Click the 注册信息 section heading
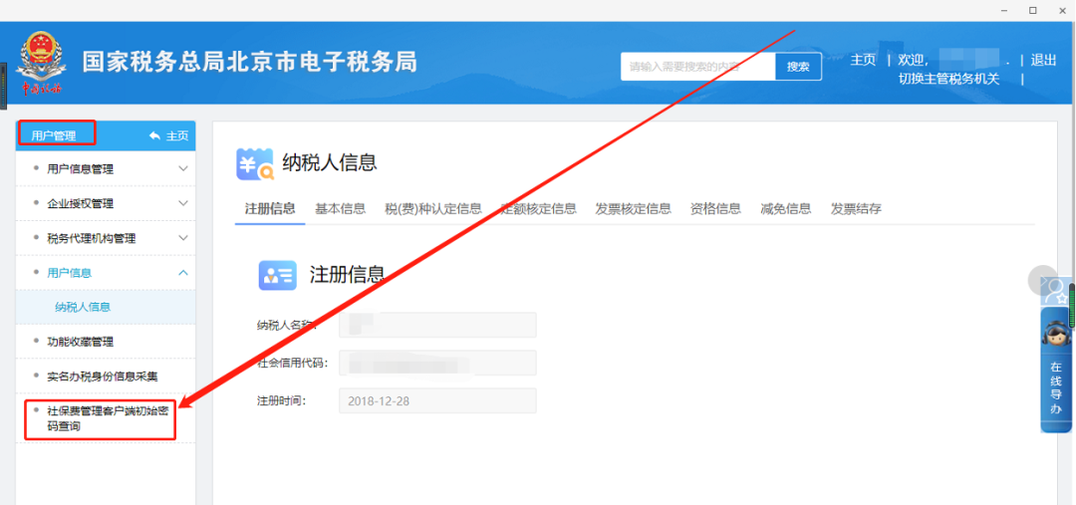Screen dimensions: 1076x505 (x=348, y=274)
